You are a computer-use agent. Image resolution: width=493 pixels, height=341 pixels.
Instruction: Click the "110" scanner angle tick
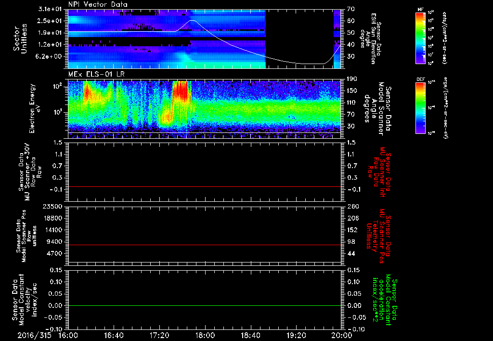tap(352, 103)
